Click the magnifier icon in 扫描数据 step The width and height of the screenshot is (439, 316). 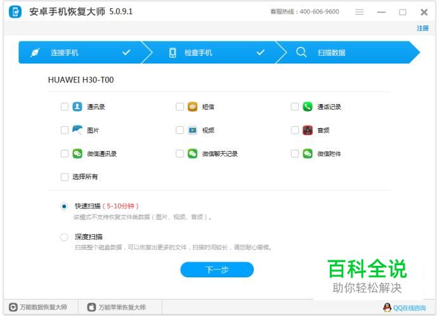tap(301, 52)
